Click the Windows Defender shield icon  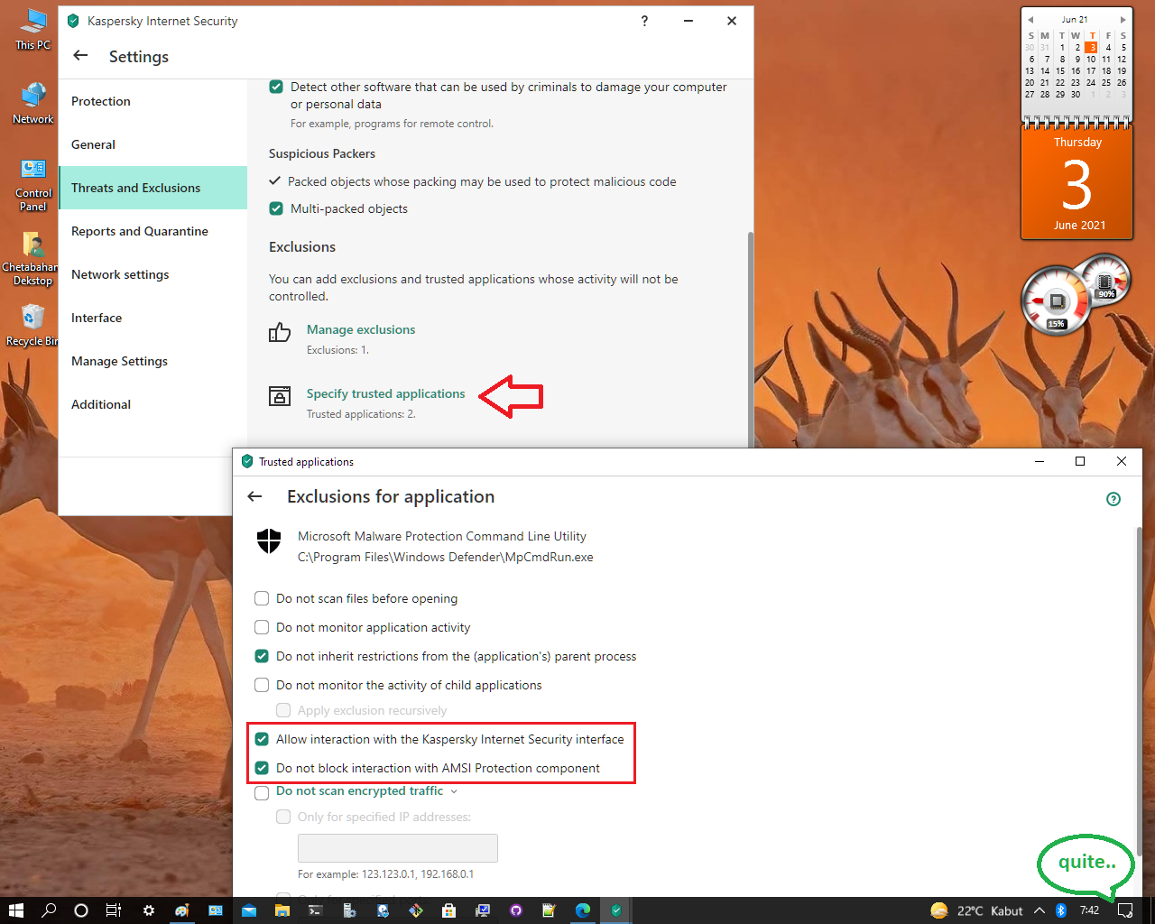tap(269, 541)
